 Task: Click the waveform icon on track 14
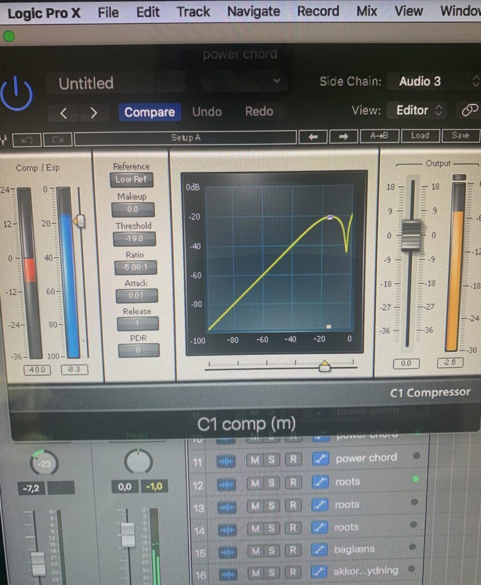(x=227, y=530)
